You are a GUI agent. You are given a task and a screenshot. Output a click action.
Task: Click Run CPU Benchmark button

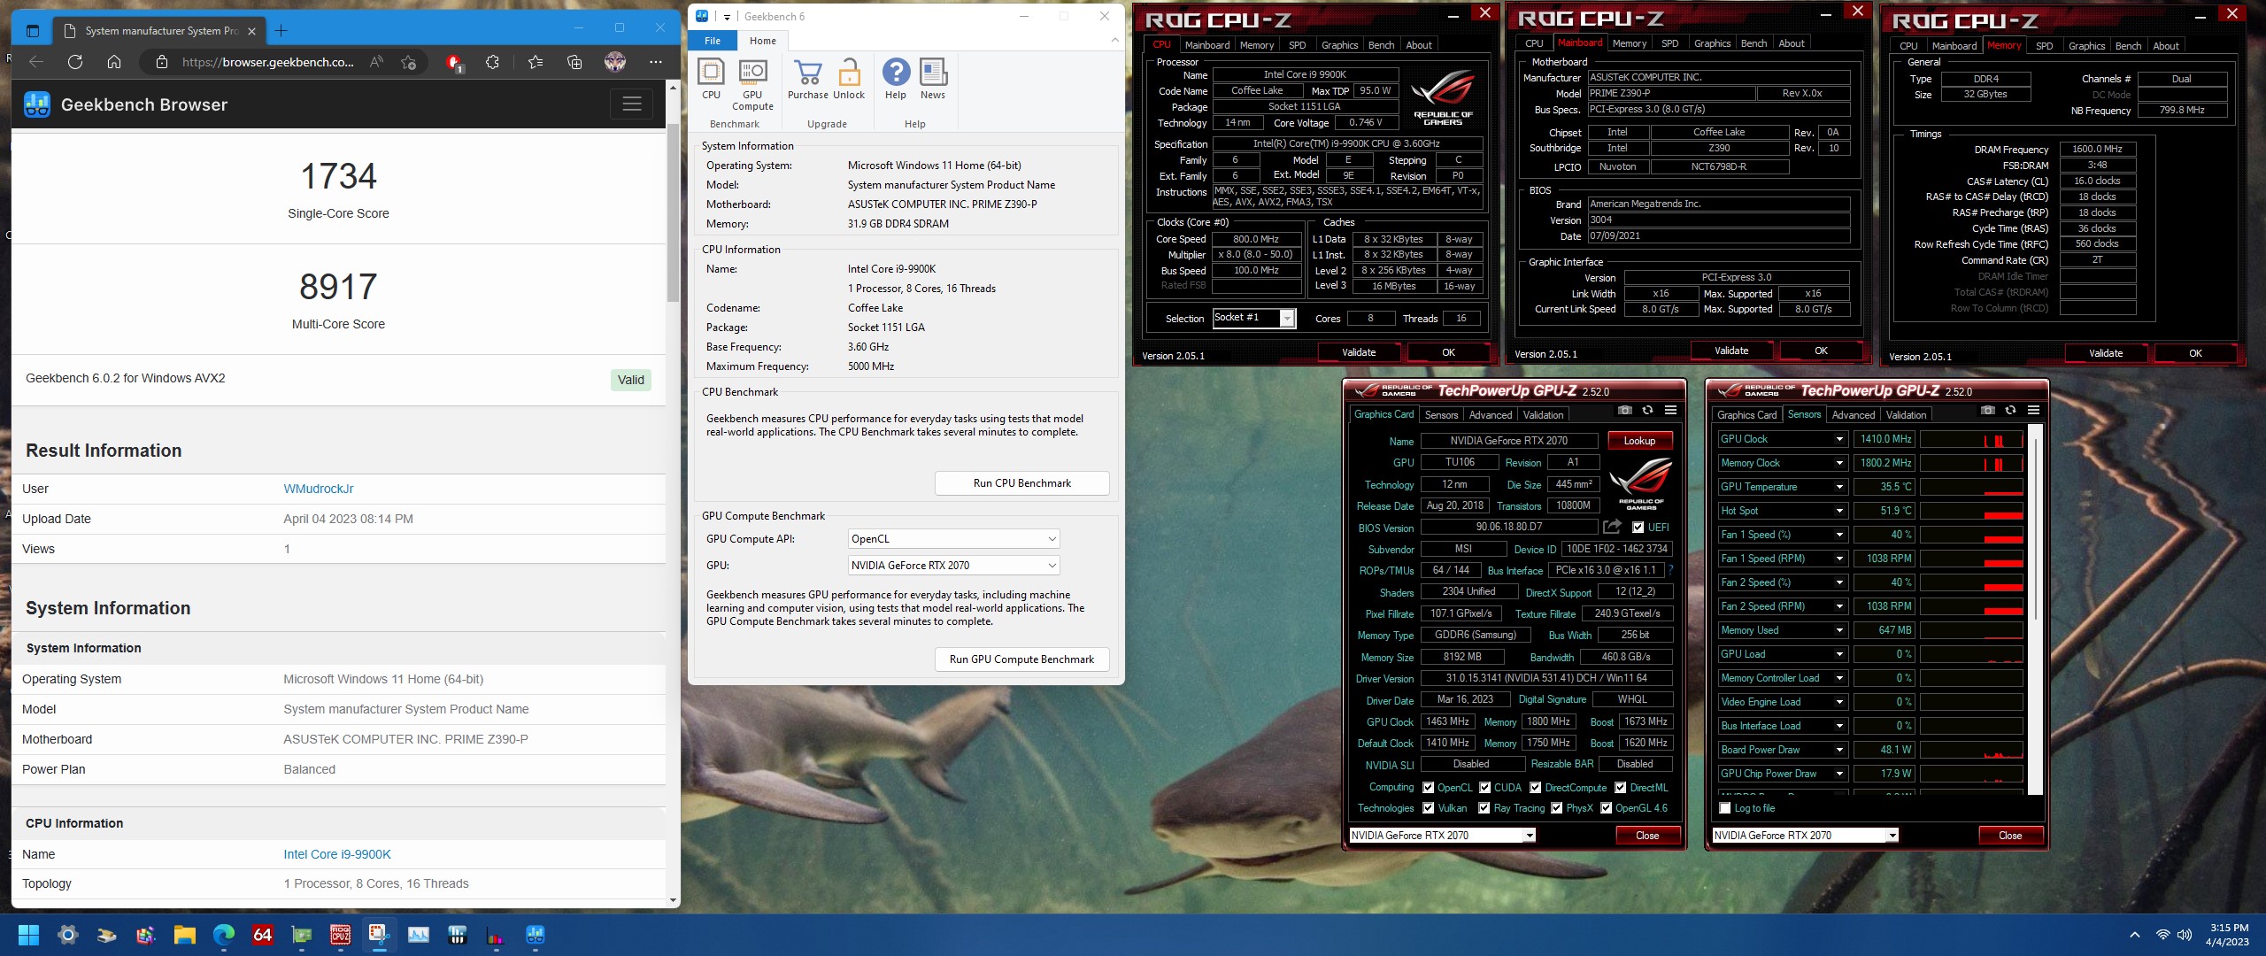pos(1021,483)
